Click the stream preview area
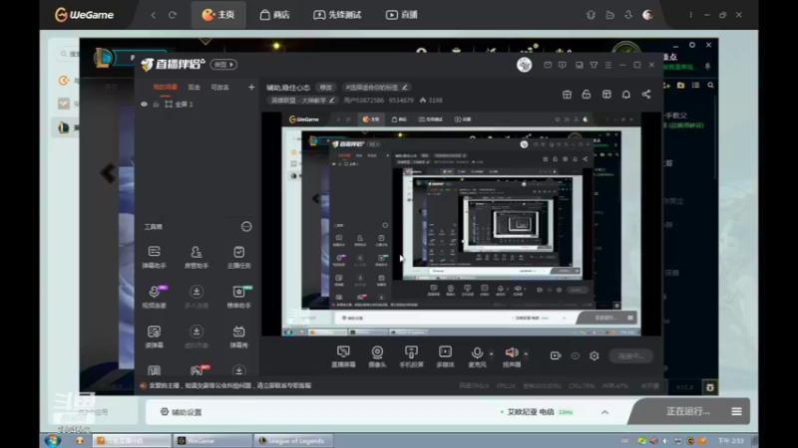This screenshot has height=448, width=798. (461, 224)
